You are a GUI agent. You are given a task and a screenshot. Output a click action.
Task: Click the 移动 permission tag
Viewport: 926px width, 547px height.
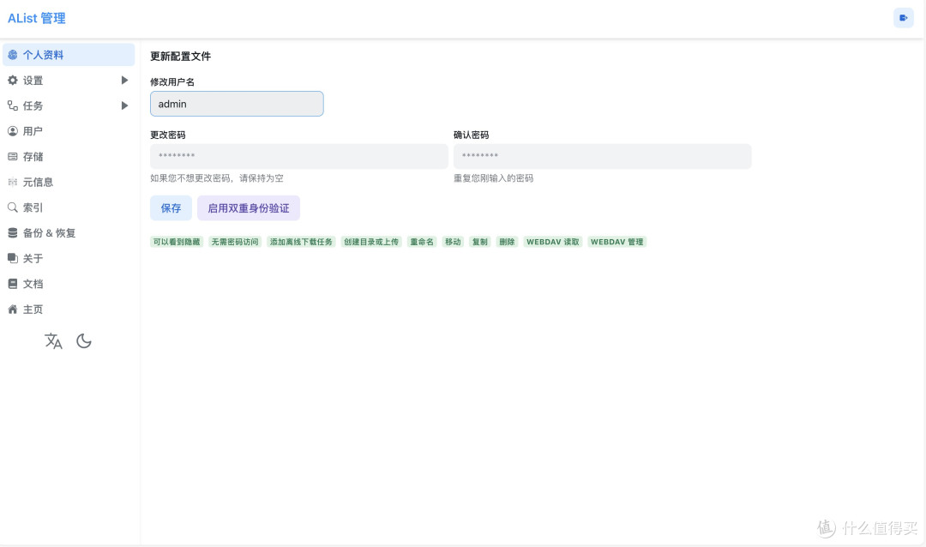453,242
